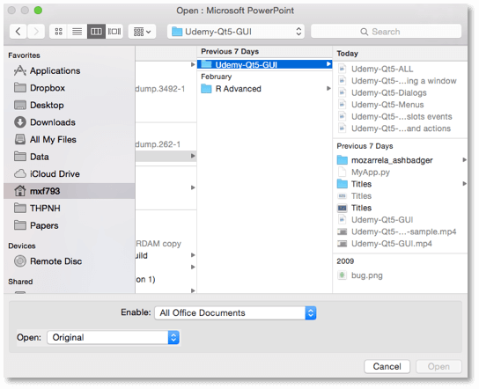Click the dump.3492-1 item

160,89
